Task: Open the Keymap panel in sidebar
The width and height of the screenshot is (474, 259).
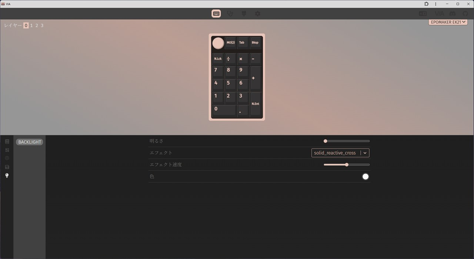Action: pos(7,141)
